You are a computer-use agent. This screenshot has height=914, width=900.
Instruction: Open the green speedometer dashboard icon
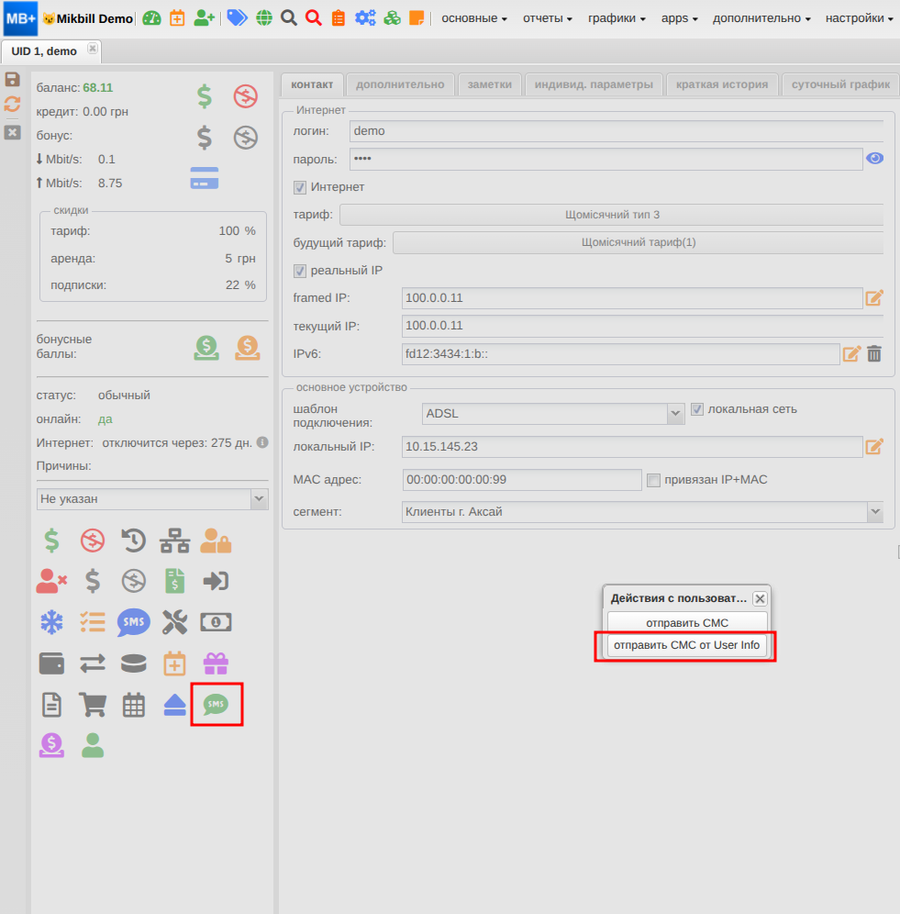pos(151,18)
